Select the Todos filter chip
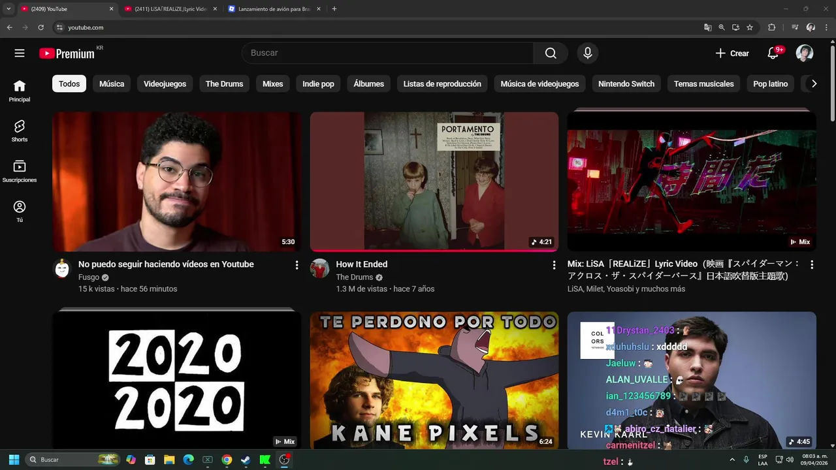The height and width of the screenshot is (470, 836). tap(69, 84)
